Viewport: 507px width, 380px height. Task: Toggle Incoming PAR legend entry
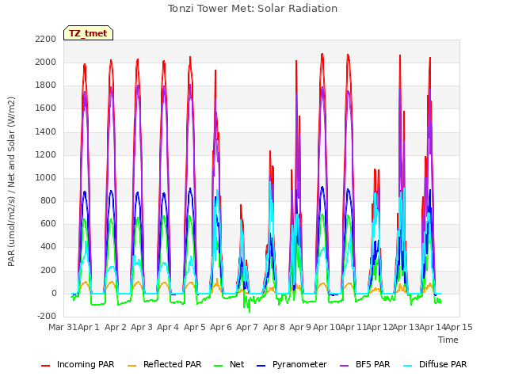point(78,364)
